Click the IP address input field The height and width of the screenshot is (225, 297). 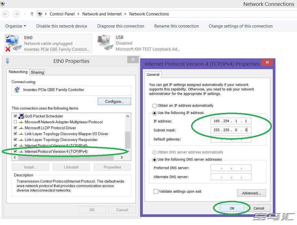[231, 121]
